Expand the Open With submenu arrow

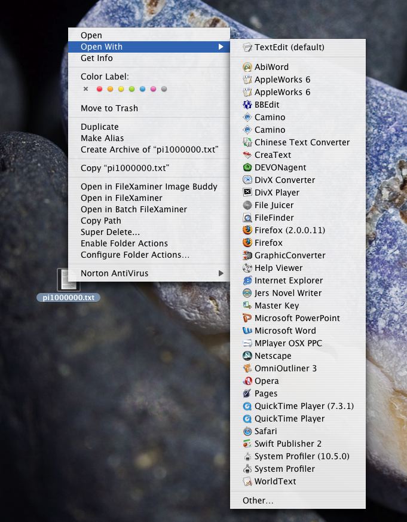[221, 47]
